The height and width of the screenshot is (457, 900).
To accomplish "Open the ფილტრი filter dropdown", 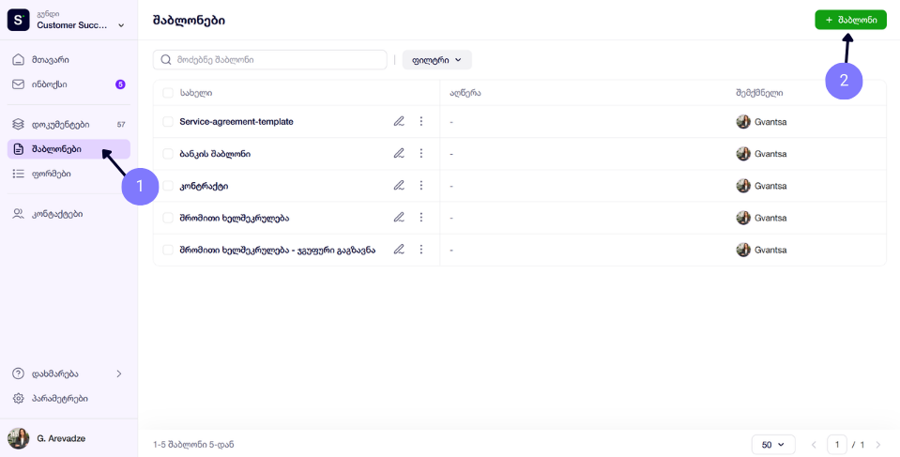I will coord(436,60).
